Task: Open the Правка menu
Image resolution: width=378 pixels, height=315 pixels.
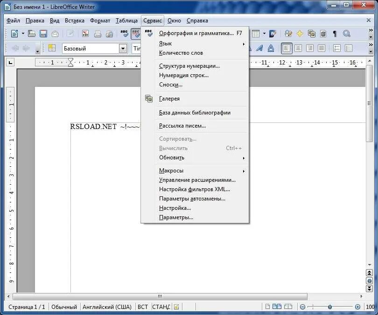Action: point(35,21)
